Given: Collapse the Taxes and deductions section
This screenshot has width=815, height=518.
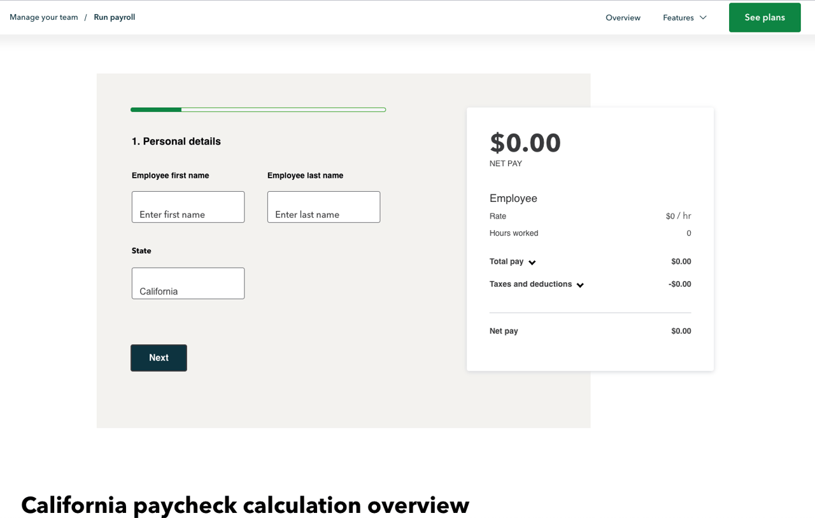Looking at the screenshot, I should [x=580, y=285].
